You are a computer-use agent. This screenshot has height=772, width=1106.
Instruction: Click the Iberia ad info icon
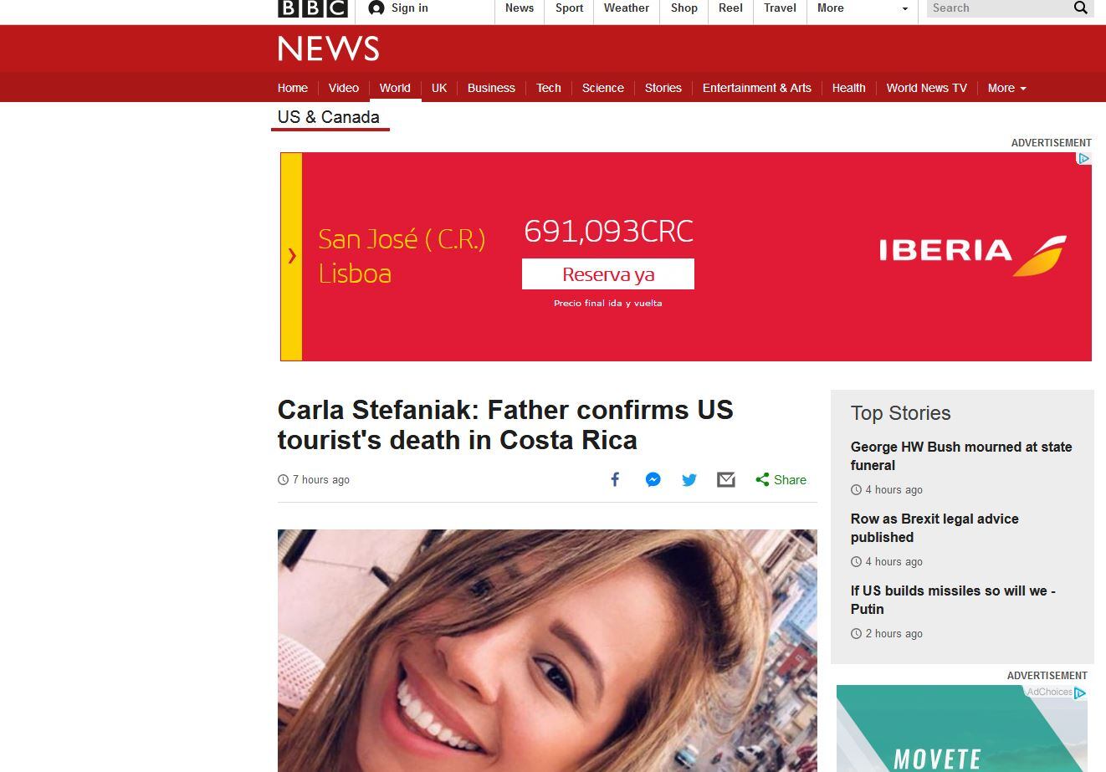[1083, 158]
